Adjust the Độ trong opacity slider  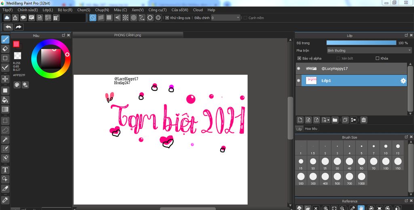[361, 43]
